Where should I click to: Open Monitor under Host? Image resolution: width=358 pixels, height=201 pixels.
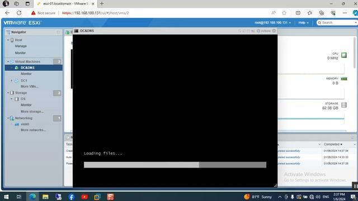[x=20, y=52]
